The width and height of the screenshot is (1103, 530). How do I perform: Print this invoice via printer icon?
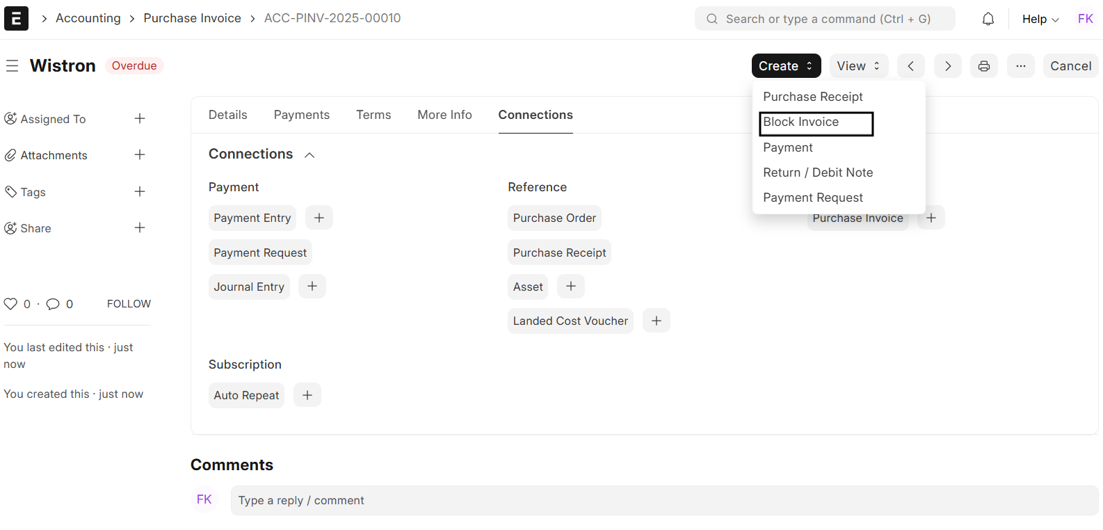pos(983,66)
